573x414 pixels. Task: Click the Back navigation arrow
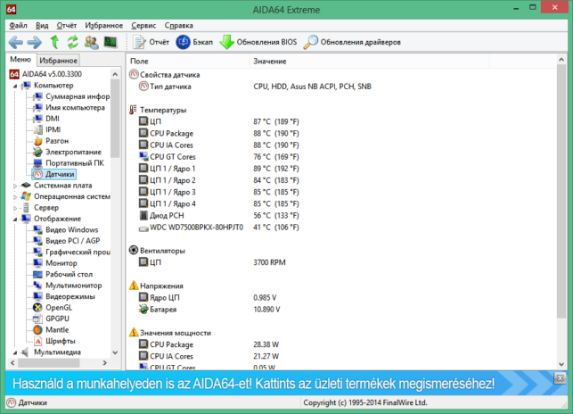pos(15,43)
